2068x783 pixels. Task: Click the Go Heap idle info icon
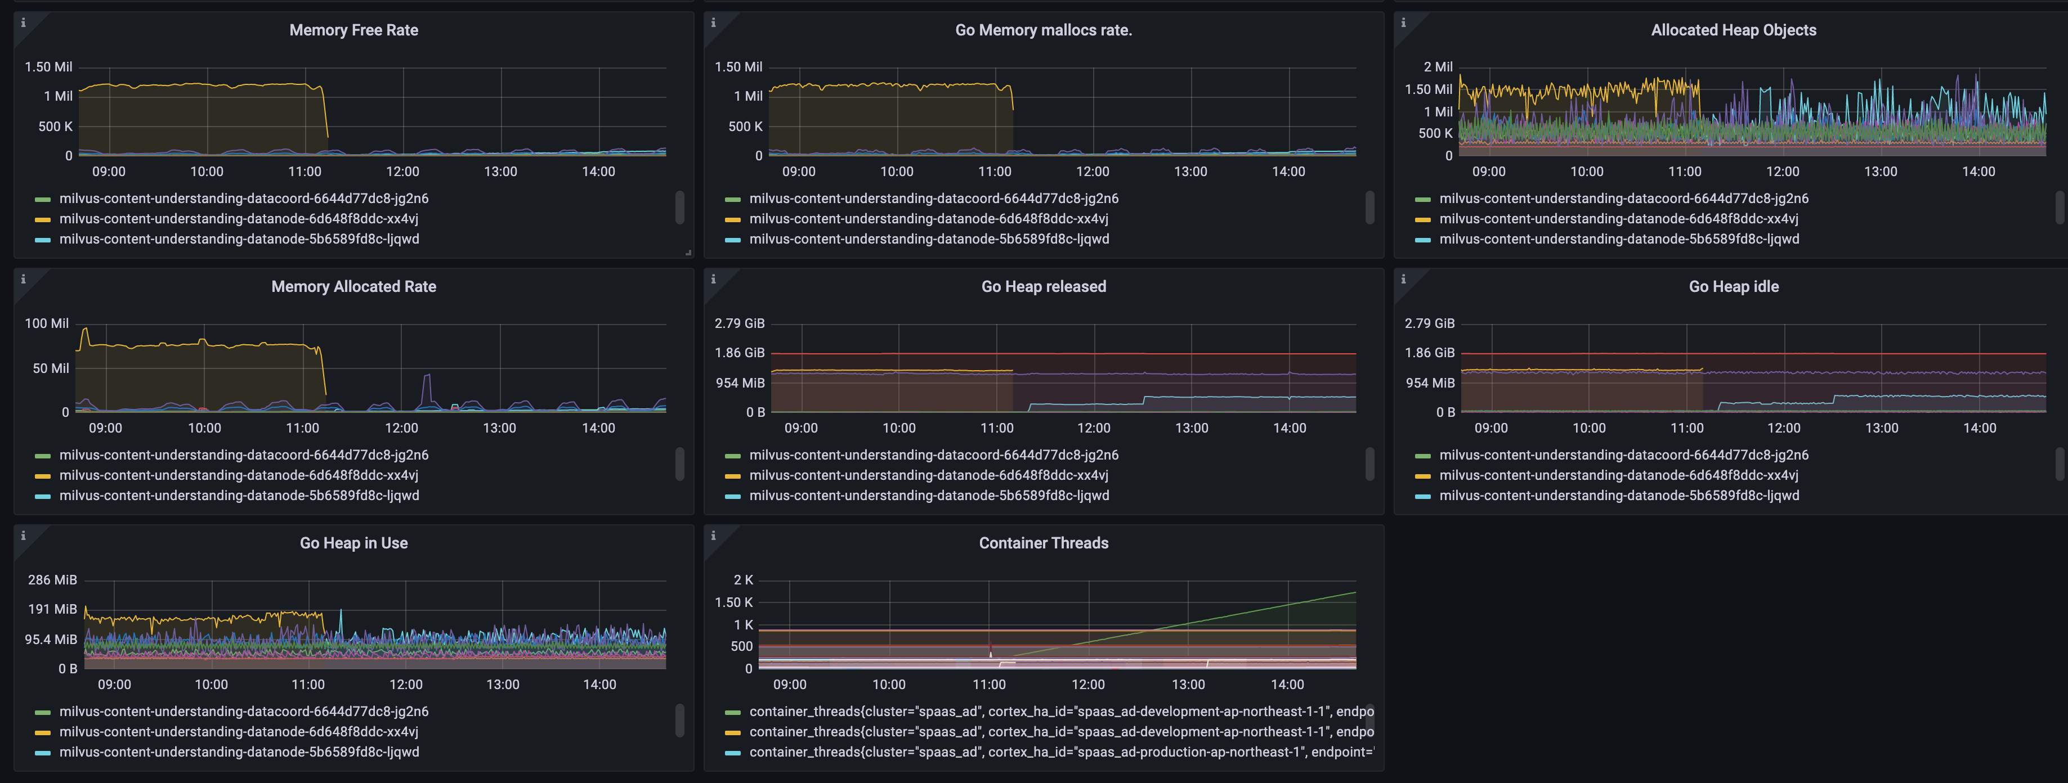click(1404, 278)
